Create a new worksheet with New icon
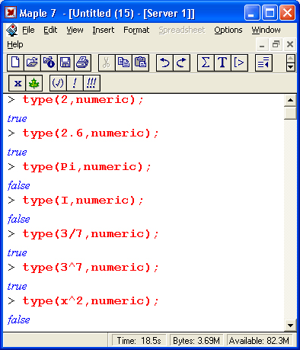This screenshot has width=300, height=350. (x=15, y=63)
